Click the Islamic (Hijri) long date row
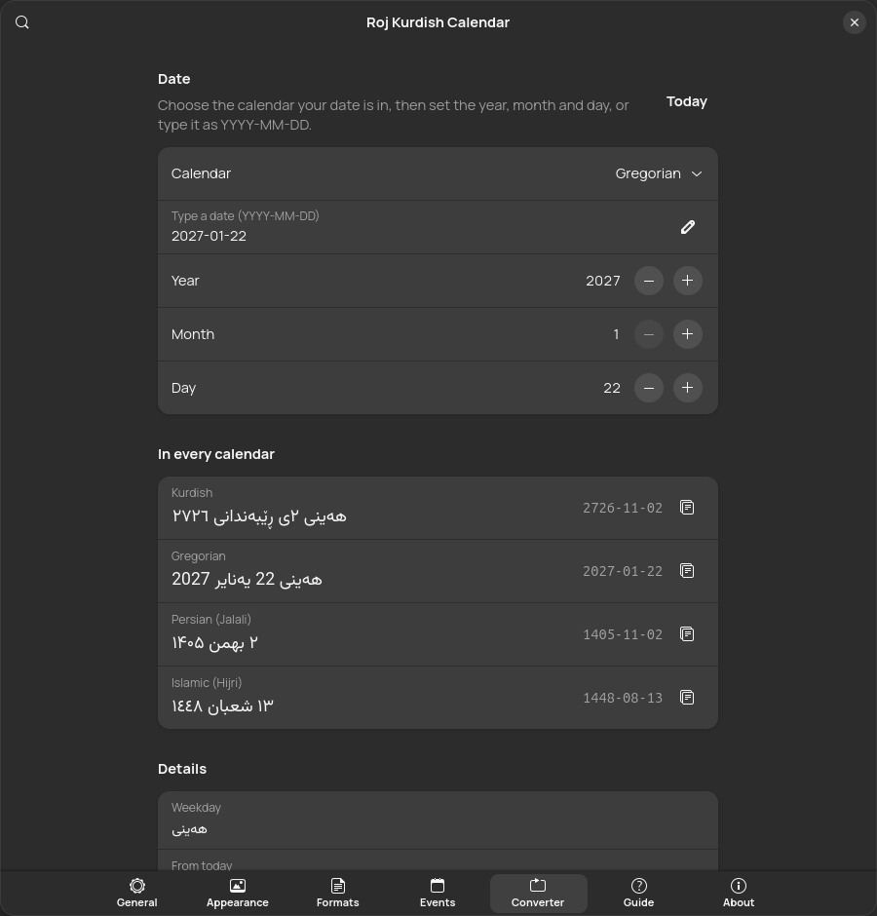This screenshot has width=877, height=916. [438, 698]
